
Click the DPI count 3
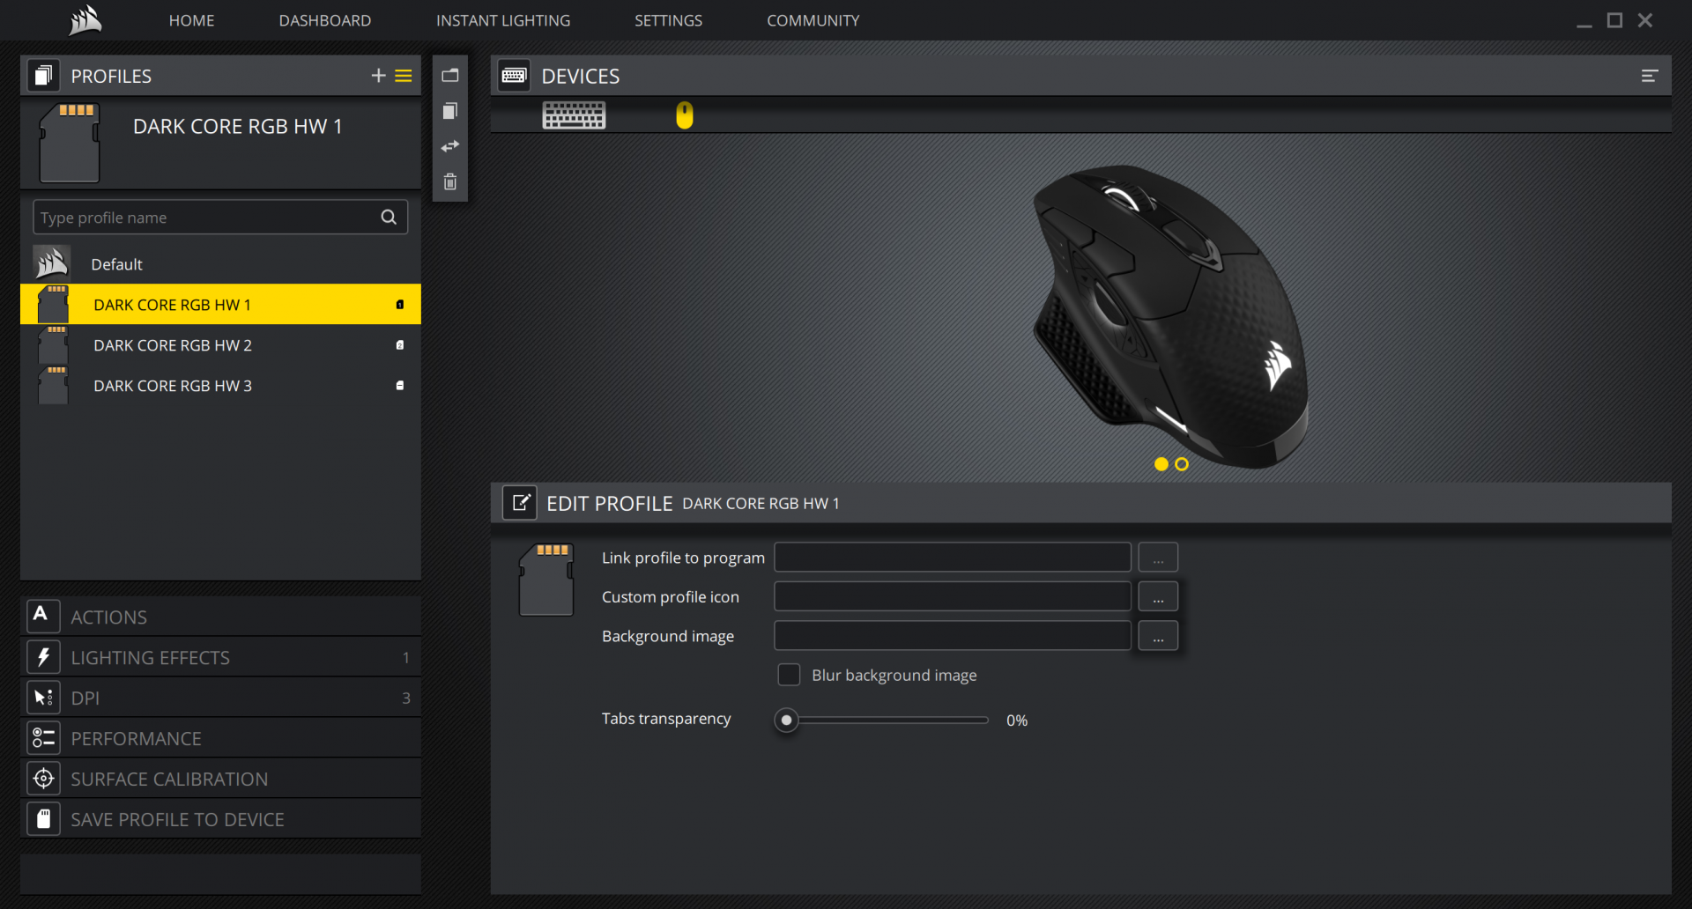405,698
